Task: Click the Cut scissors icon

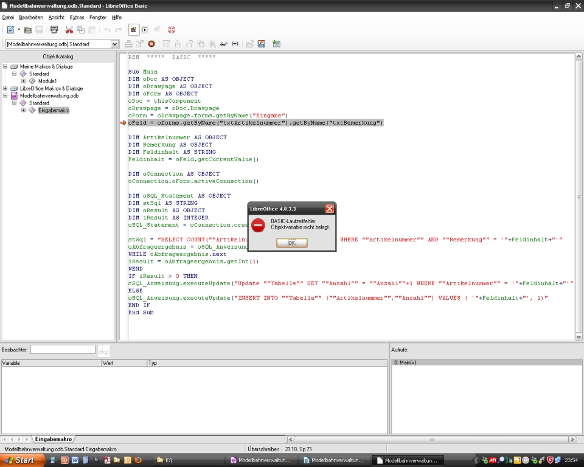Action: [69, 30]
